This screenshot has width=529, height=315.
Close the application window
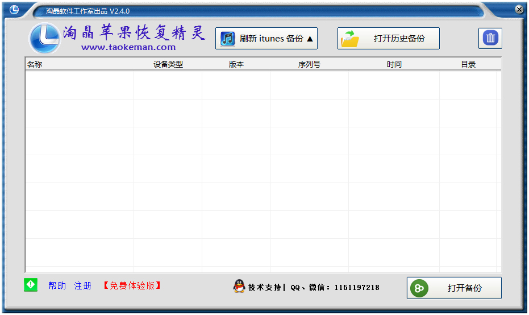[519, 10]
